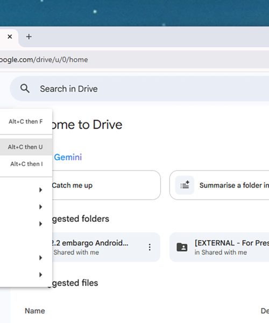Image resolution: width=269 pixels, height=323 pixels.
Task: Open more options for embargo Android folder
Action: click(150, 247)
